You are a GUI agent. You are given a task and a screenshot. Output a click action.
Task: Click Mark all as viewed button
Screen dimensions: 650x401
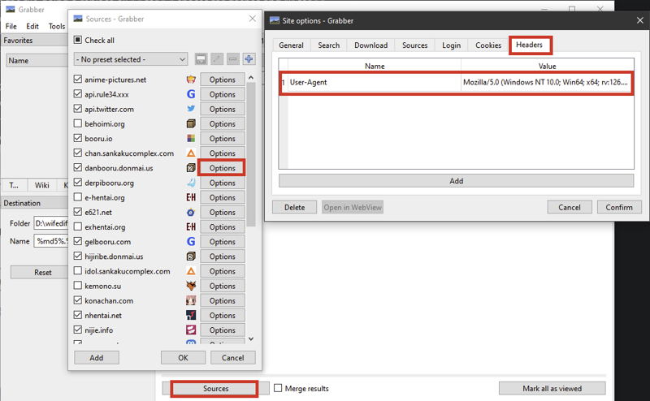coord(552,389)
